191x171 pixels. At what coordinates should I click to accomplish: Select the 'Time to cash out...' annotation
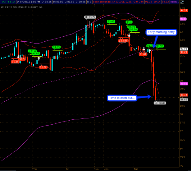(122, 98)
